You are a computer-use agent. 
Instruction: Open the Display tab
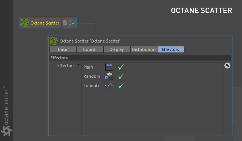(x=117, y=49)
